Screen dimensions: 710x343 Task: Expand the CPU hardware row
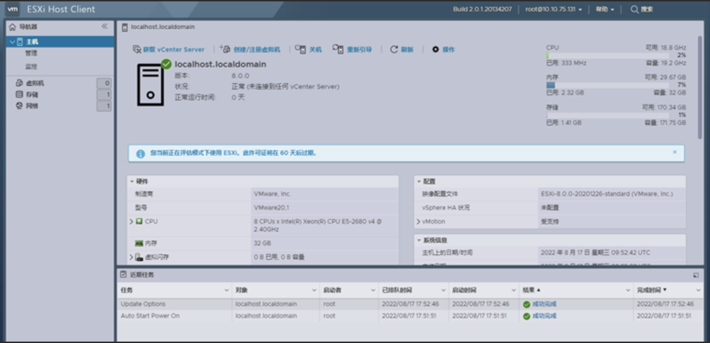pos(131,222)
